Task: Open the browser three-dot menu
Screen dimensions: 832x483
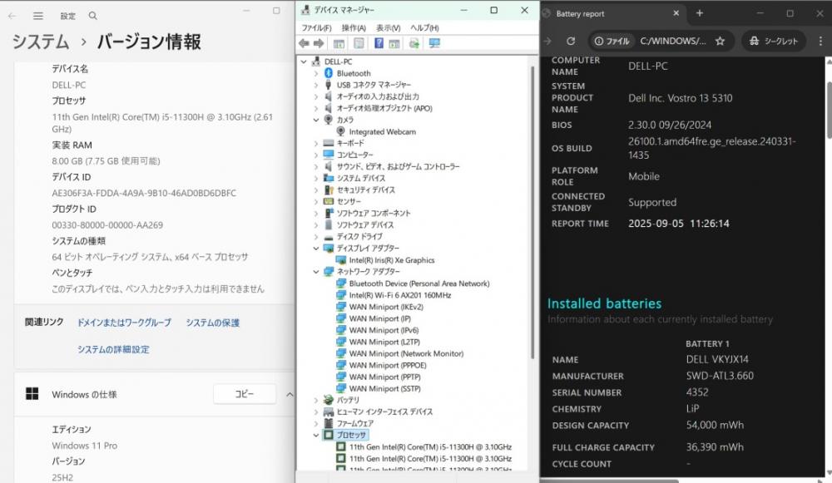Action: (820, 41)
